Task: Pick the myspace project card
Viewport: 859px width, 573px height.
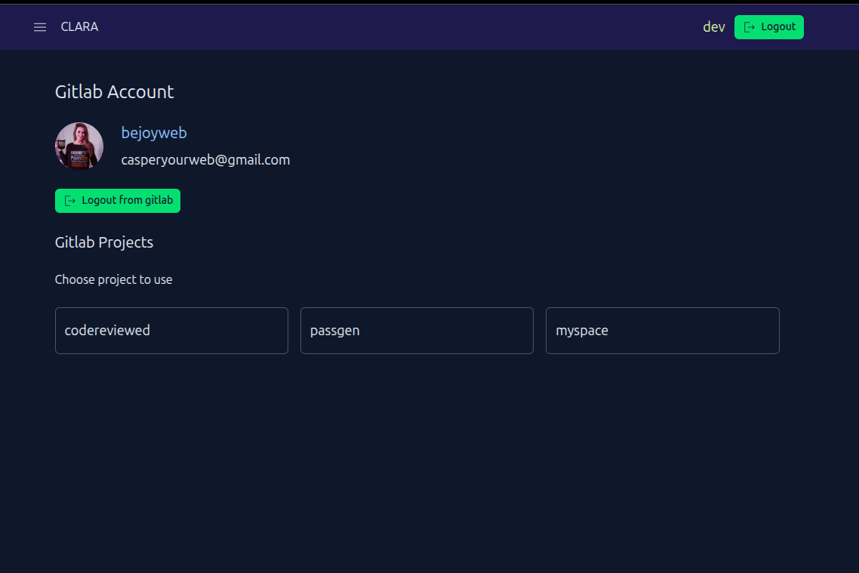Action: (662, 331)
